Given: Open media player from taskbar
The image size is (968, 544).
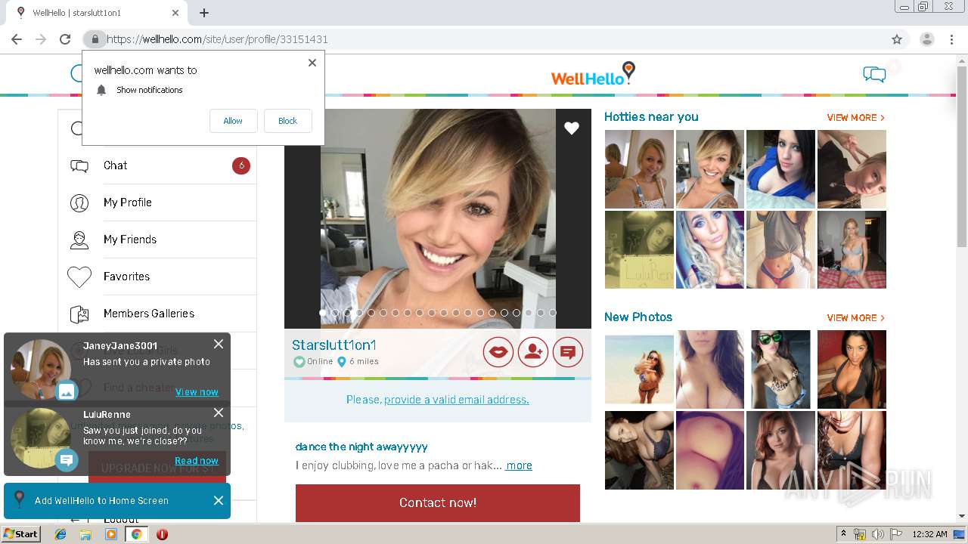Looking at the screenshot, I should pyautogui.click(x=111, y=534).
